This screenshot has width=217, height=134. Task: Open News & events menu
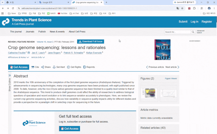57,32
